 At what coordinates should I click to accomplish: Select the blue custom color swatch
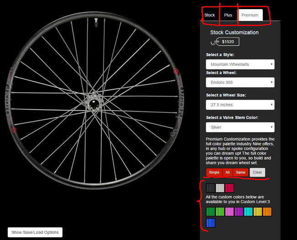tap(210, 223)
